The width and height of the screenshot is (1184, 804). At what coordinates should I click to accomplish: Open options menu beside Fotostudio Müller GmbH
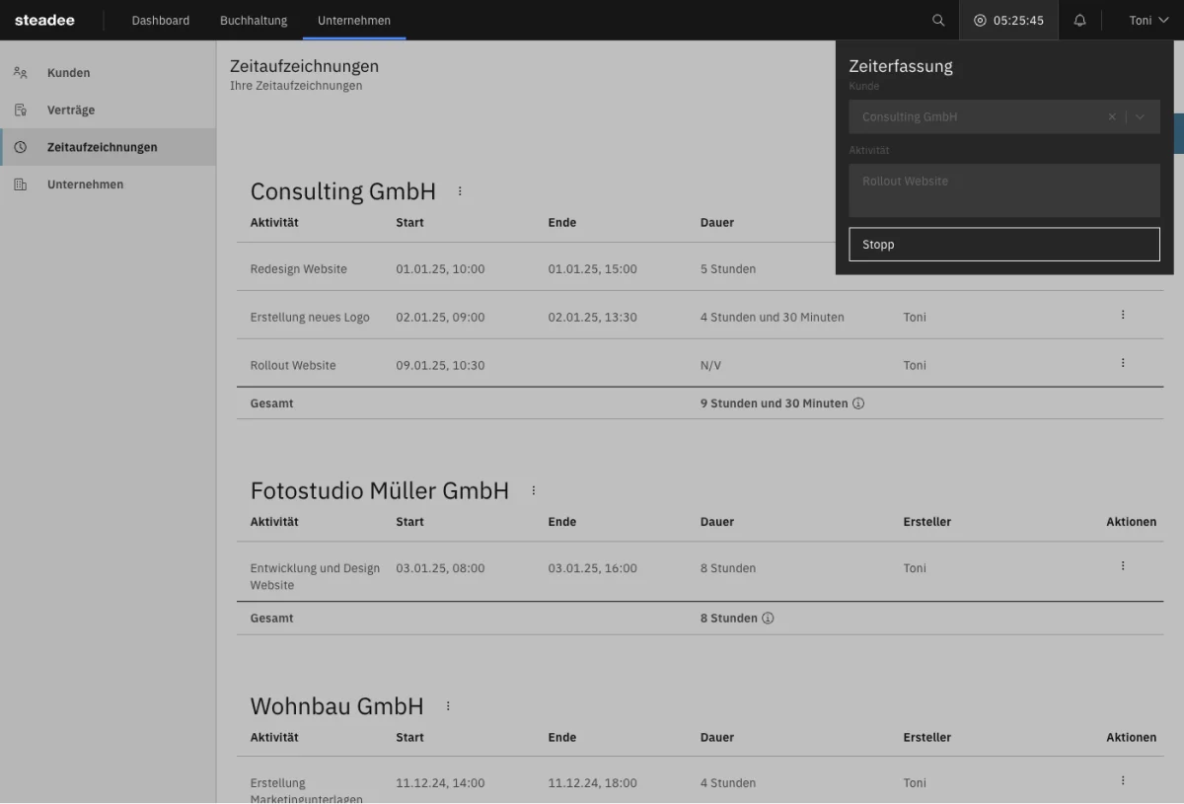pos(534,490)
